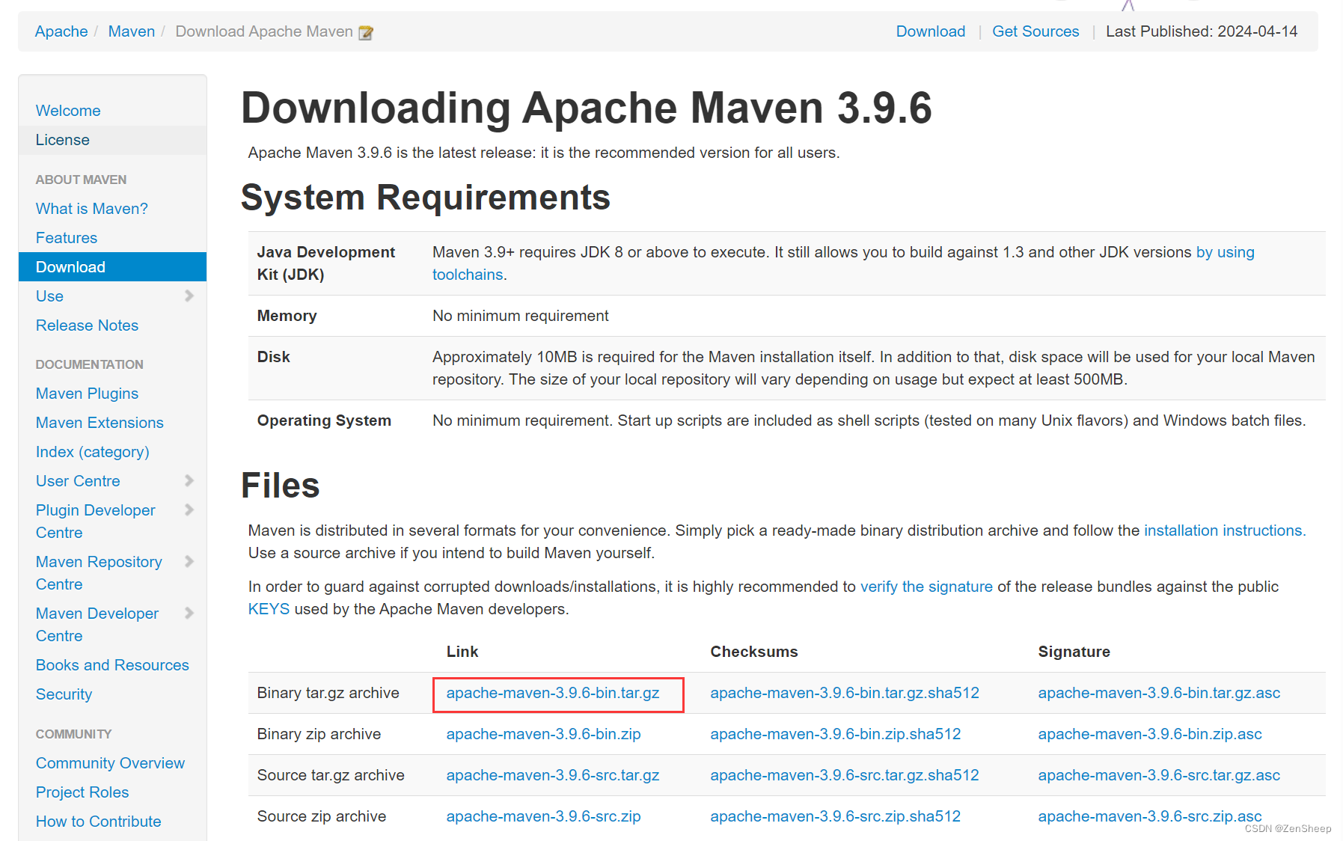The height and width of the screenshot is (841, 1343).
Task: Expand the Maven Developer Centre arrow
Action: click(x=189, y=614)
